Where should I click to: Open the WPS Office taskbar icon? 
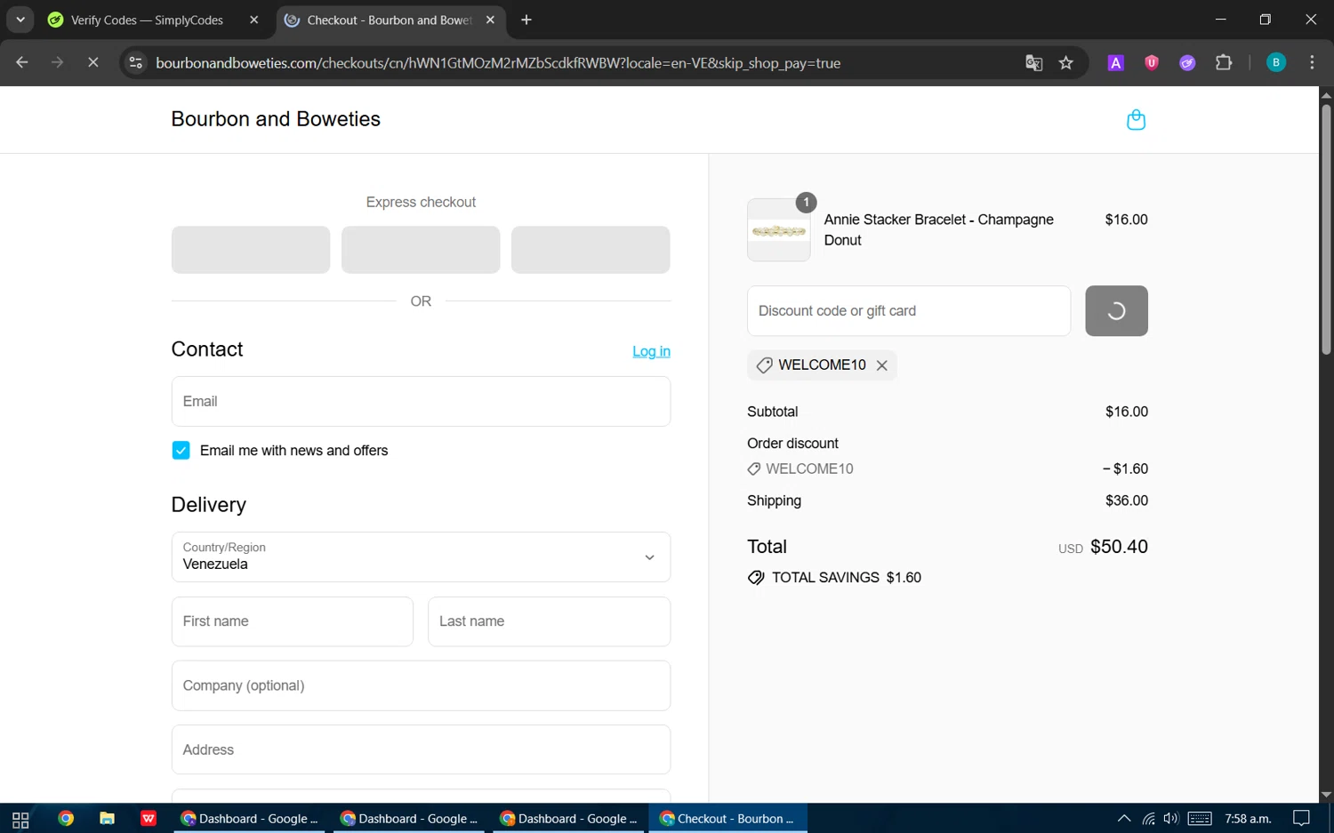coord(149,819)
